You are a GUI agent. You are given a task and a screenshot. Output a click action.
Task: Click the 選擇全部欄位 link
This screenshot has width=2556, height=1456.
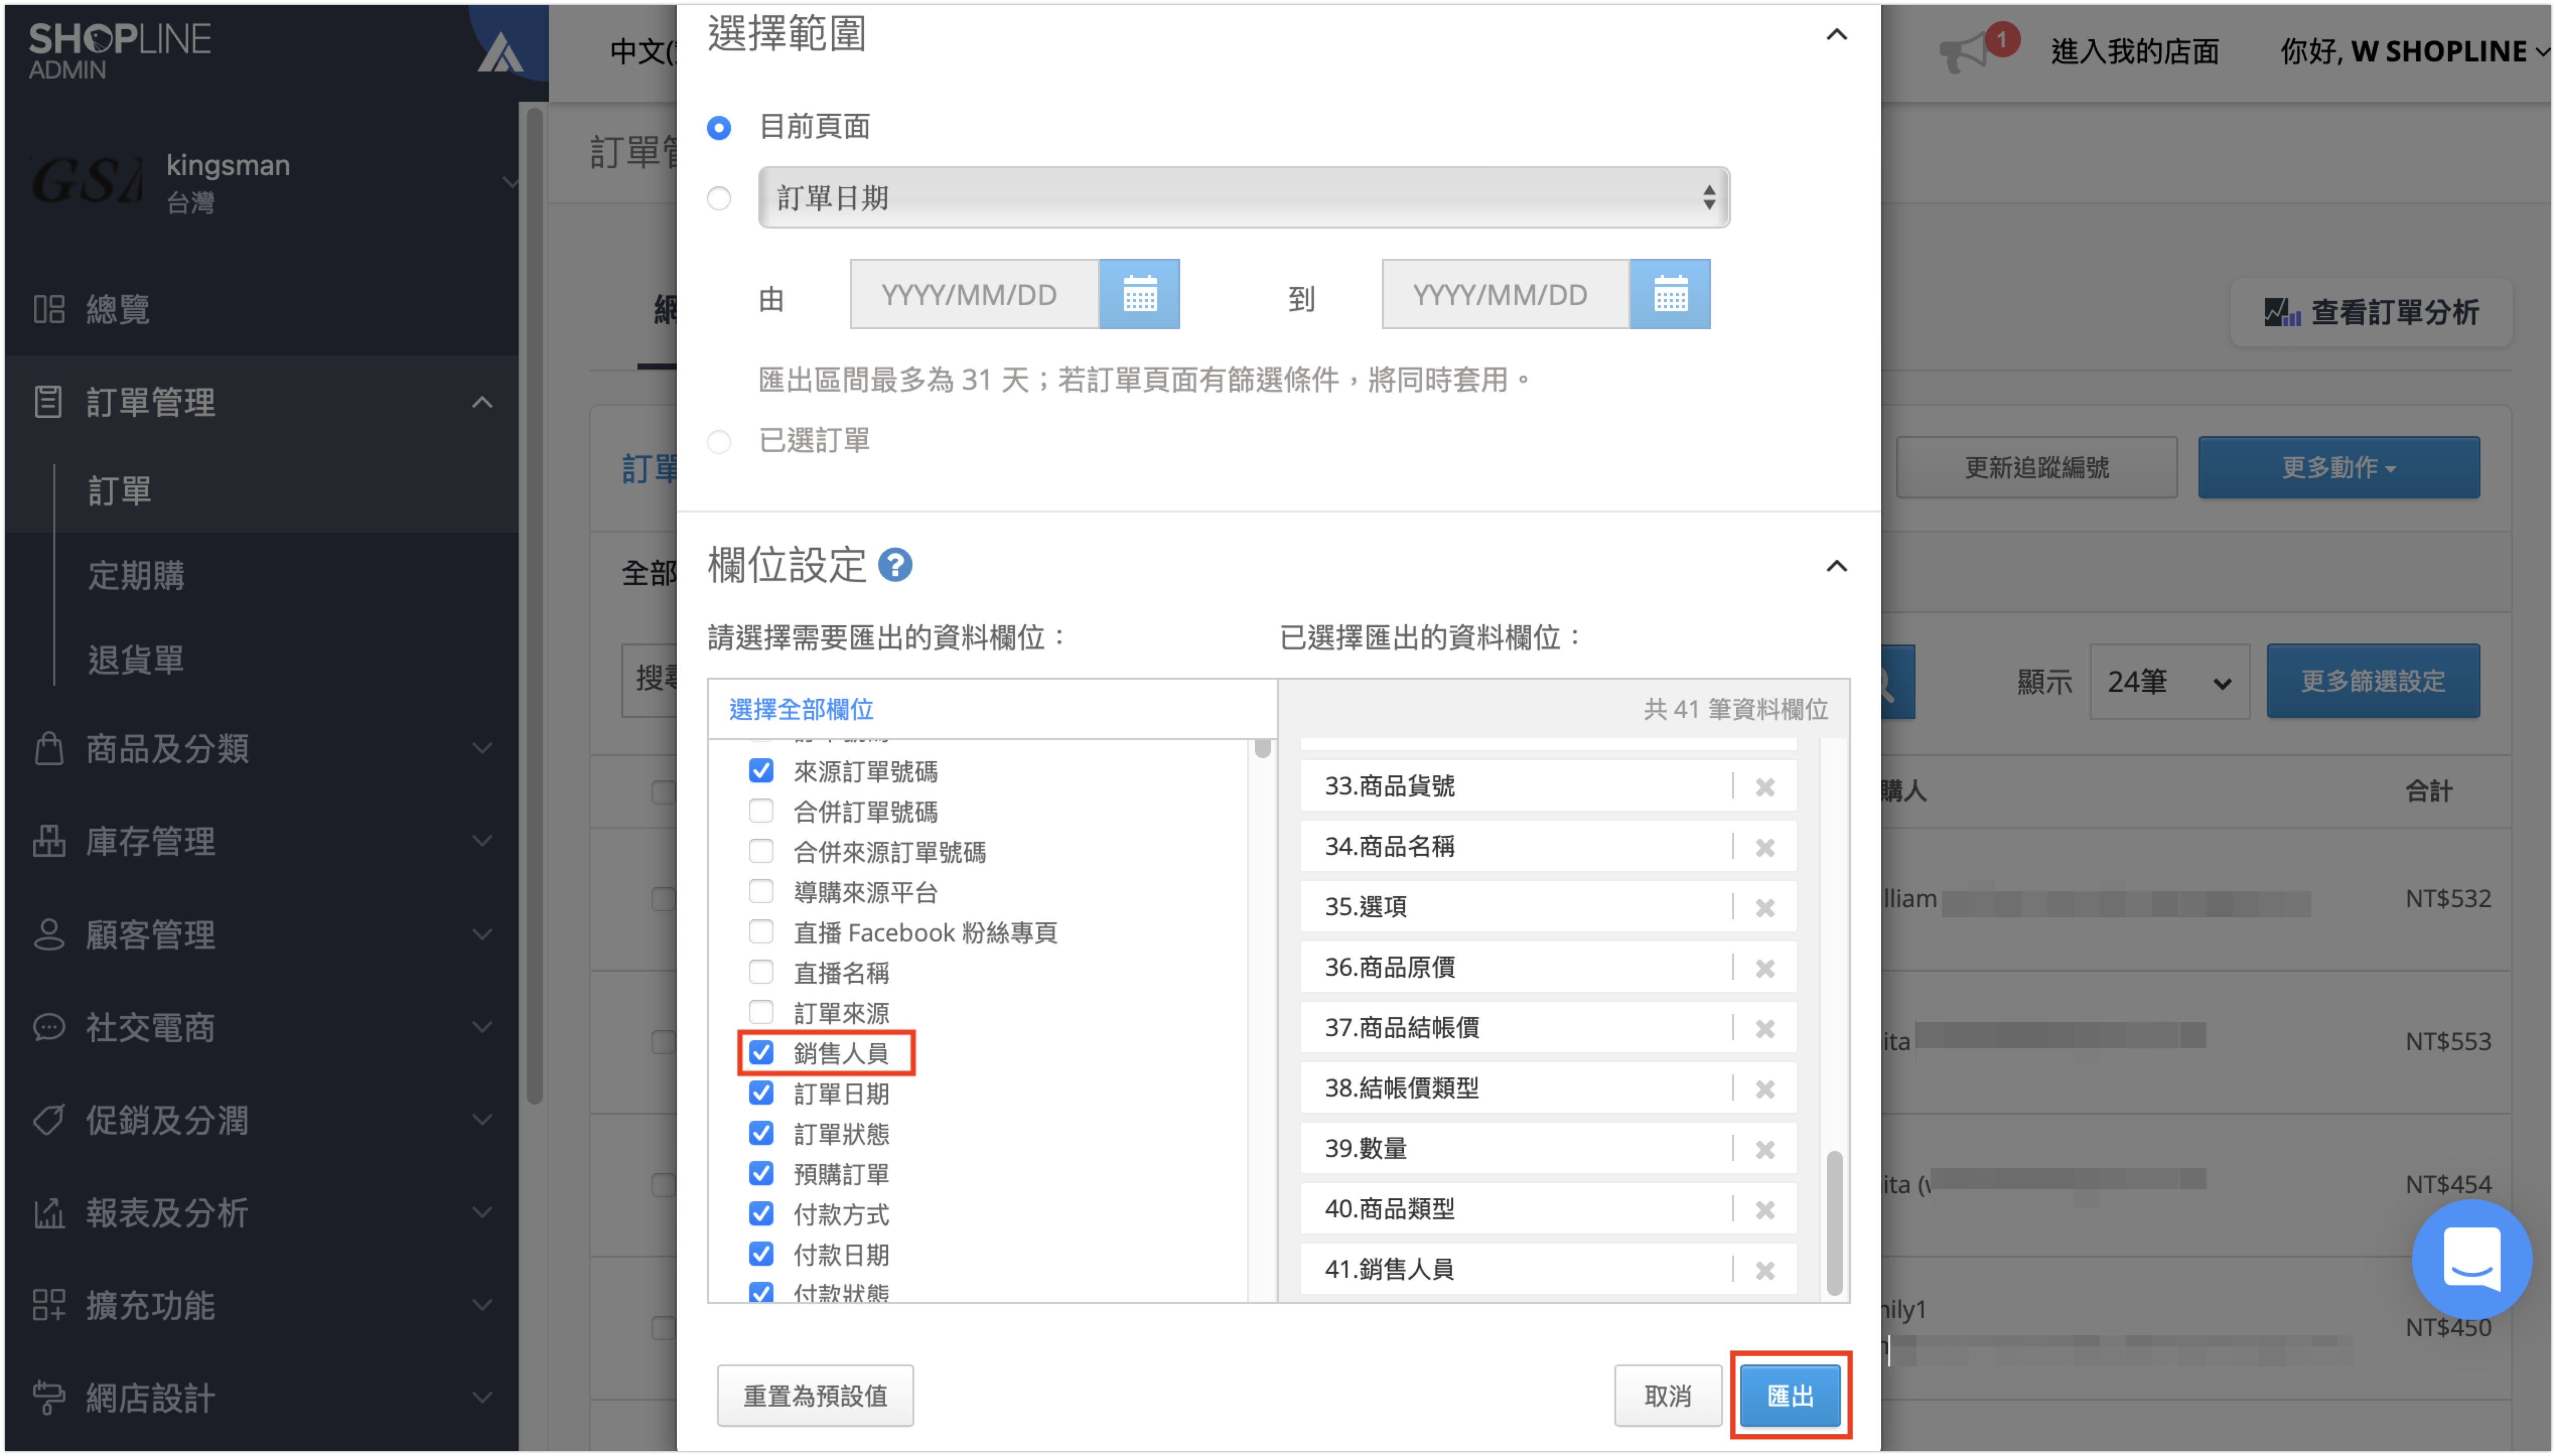tap(801, 709)
